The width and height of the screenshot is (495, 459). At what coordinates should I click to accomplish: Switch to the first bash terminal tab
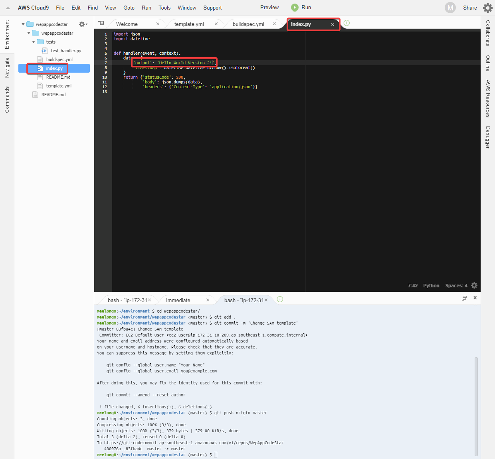click(x=127, y=300)
